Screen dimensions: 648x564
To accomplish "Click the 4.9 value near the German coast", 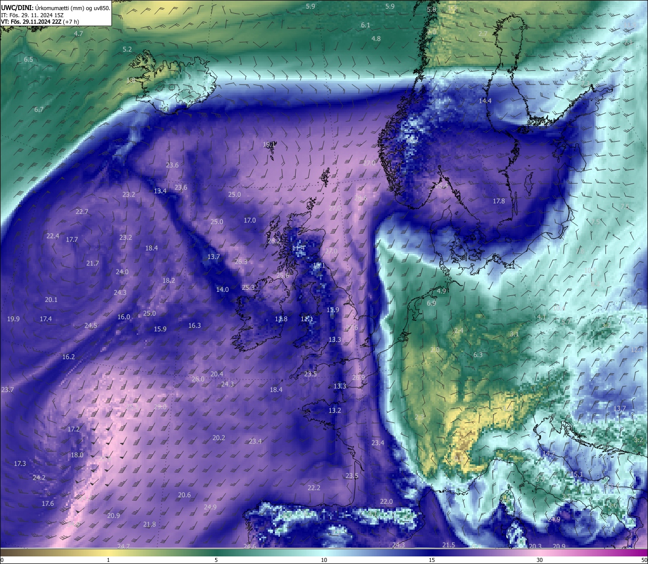I will click(441, 291).
